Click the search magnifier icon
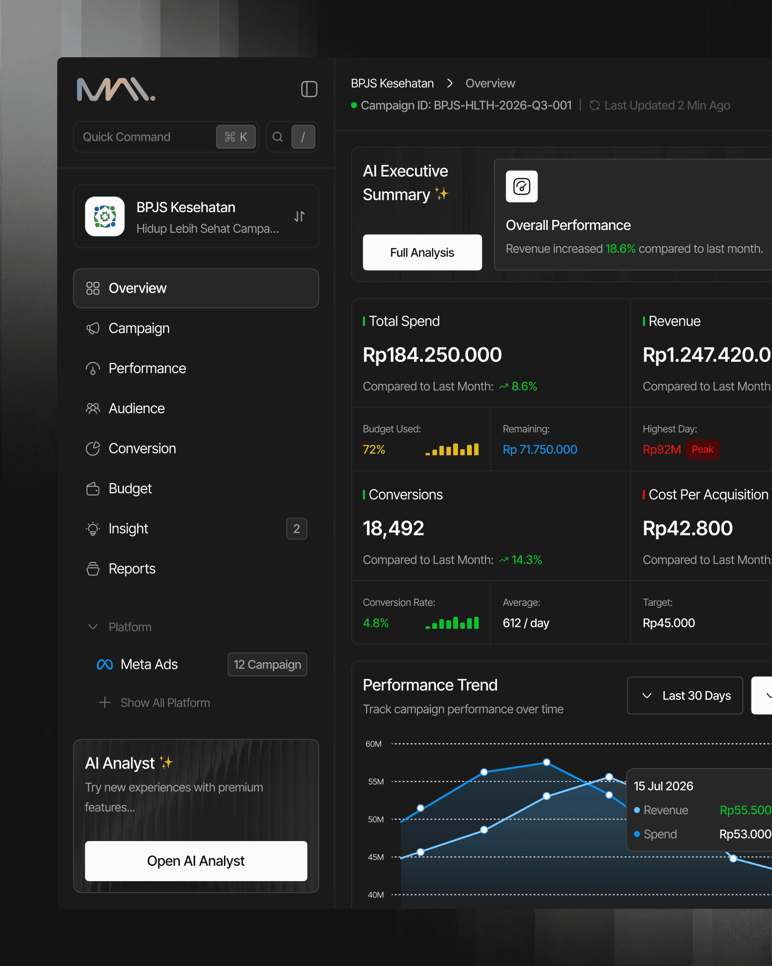The image size is (772, 966). pos(277,137)
